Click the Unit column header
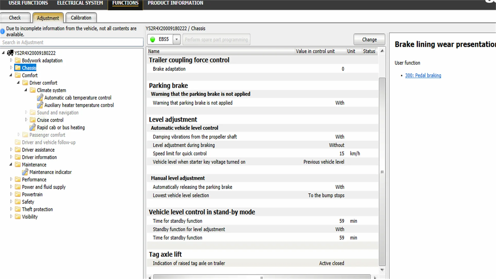 [x=354, y=51]
